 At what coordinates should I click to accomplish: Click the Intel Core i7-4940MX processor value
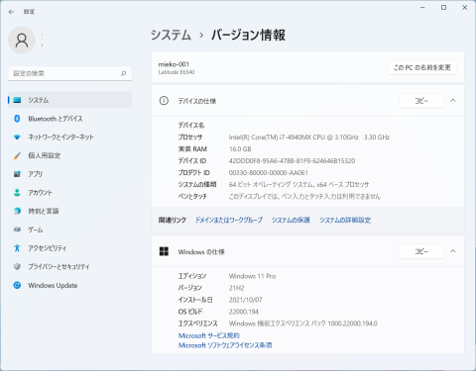point(309,137)
